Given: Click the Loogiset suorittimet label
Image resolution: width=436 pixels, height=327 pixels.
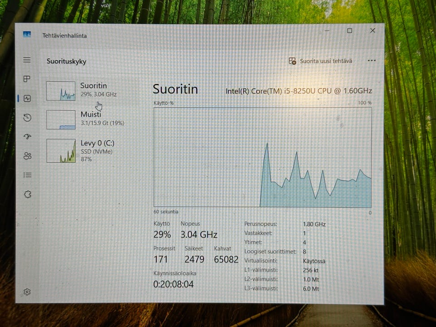Looking at the screenshot, I should [270, 252].
